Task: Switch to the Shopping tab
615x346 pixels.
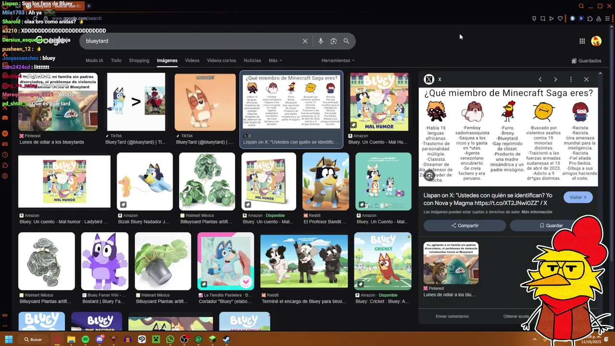Action: (x=139, y=61)
